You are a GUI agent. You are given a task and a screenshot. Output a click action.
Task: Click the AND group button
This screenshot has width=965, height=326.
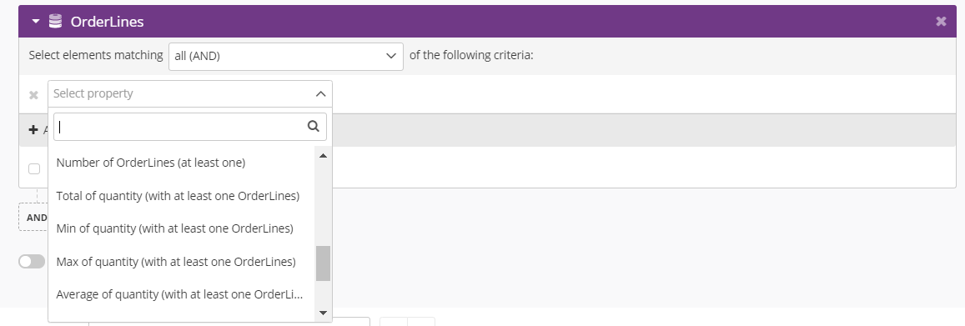pos(34,217)
